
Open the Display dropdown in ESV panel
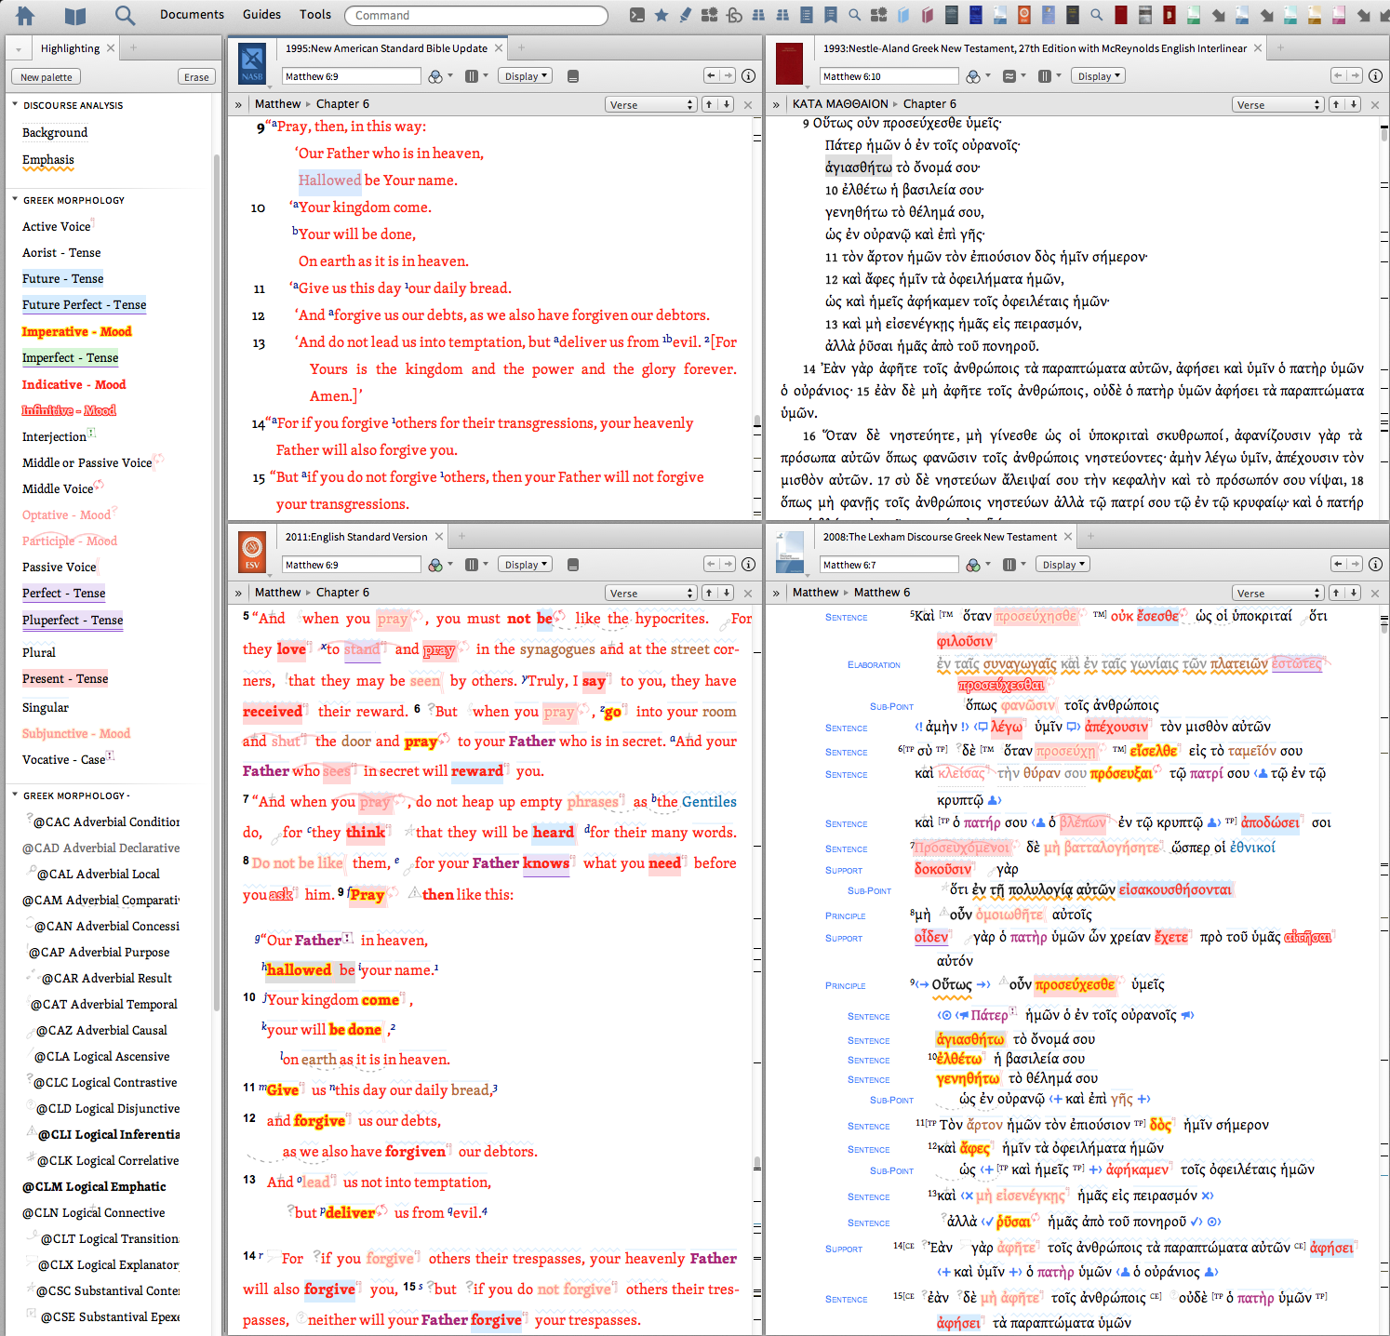coord(527,565)
